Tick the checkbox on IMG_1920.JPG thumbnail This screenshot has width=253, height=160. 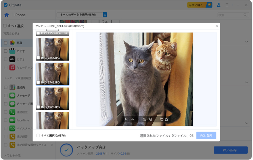click(38, 107)
